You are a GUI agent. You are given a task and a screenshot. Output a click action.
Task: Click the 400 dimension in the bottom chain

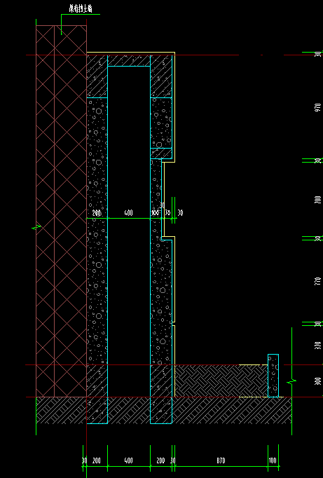tap(129, 460)
